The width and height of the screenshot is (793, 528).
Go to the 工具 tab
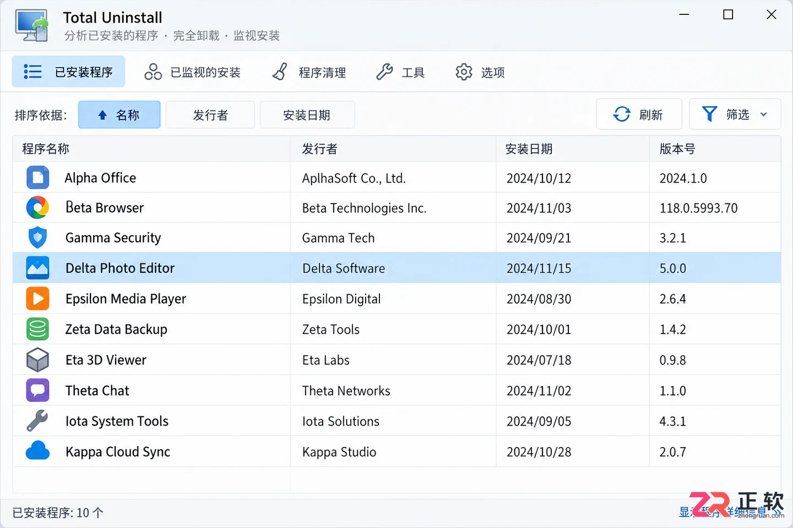(x=400, y=72)
